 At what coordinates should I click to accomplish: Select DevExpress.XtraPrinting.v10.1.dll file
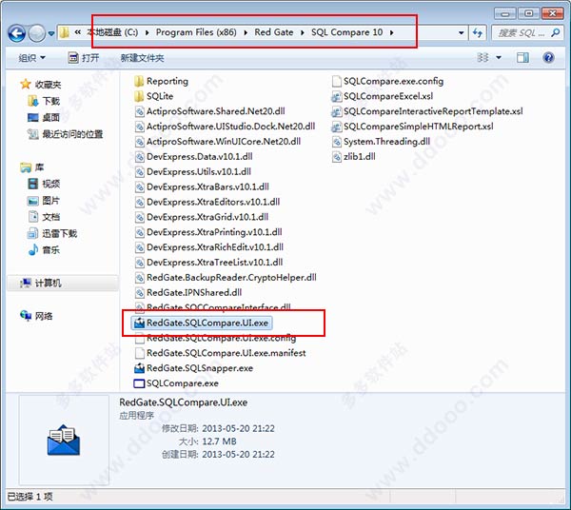point(208,232)
